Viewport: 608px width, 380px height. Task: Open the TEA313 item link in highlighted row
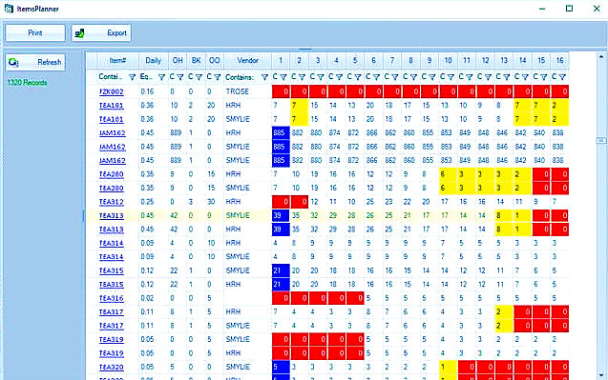tap(112, 215)
